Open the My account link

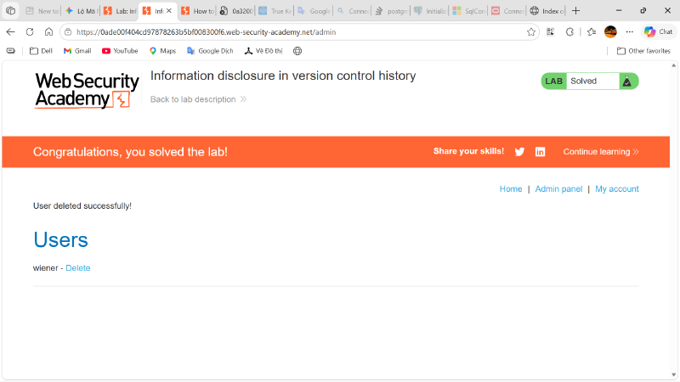click(617, 188)
